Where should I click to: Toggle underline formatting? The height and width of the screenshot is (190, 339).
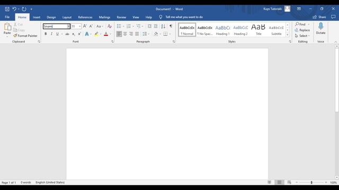coord(57,34)
